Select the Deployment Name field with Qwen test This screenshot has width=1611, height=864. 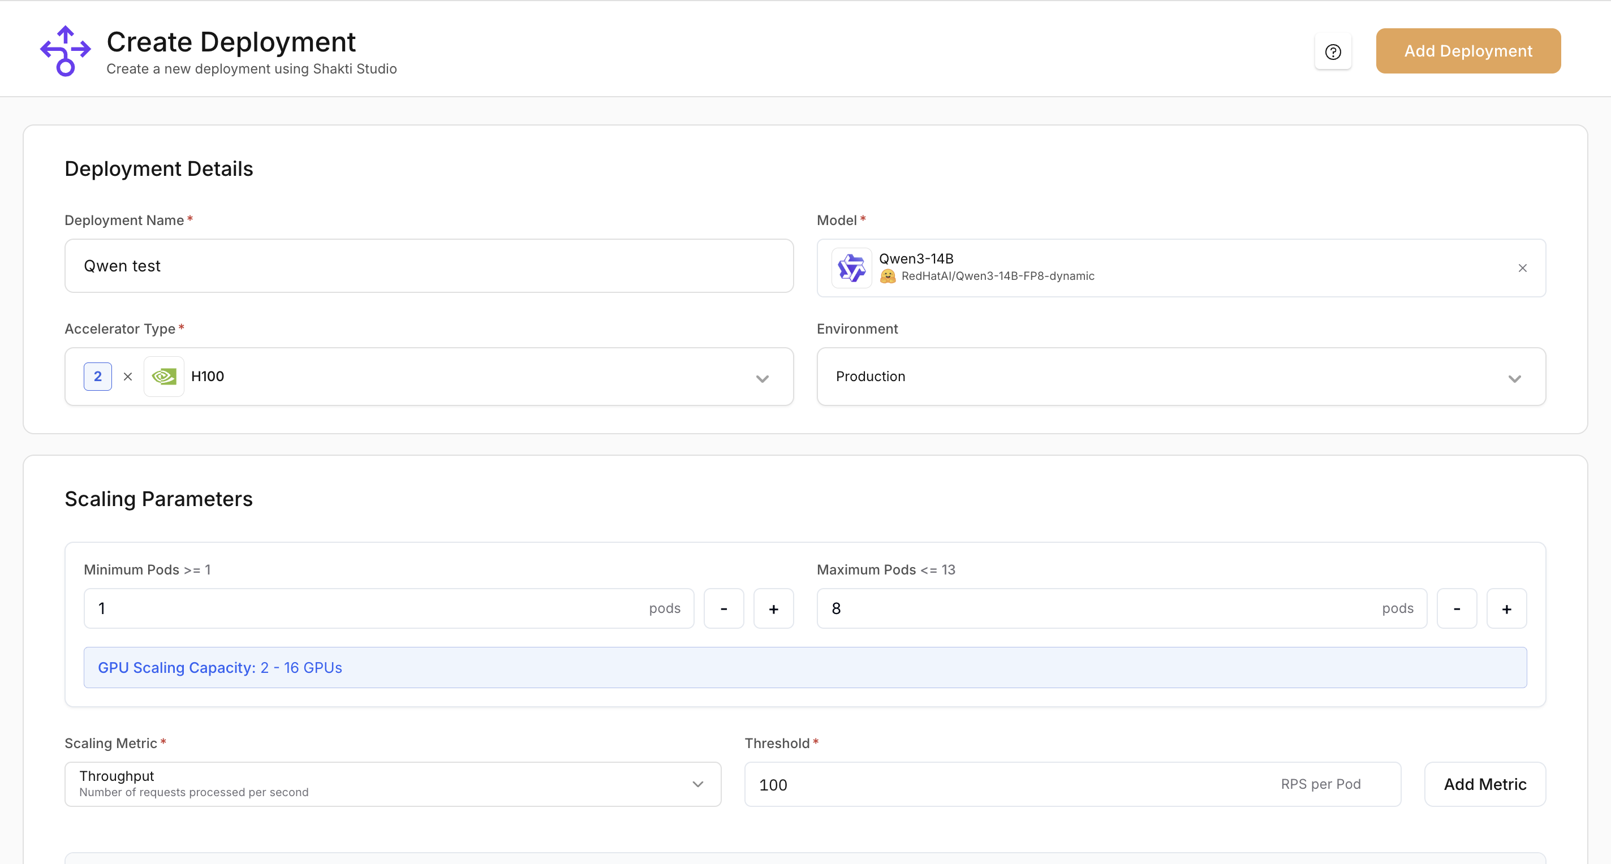pyautogui.click(x=429, y=266)
